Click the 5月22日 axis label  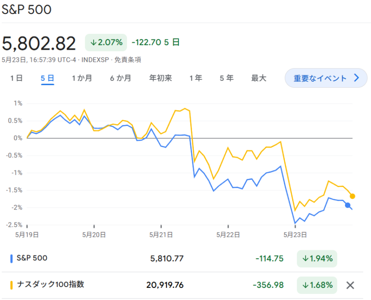pos(228,235)
